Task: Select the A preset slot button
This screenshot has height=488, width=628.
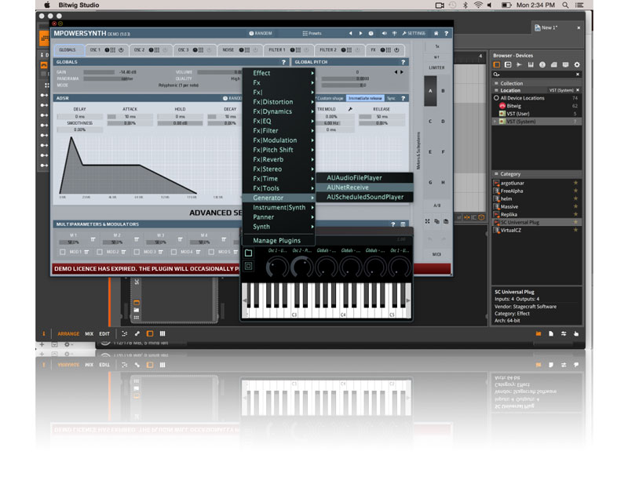Action: 430,91
